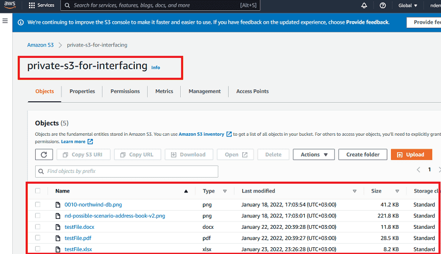Click the refresh objects button
The width and height of the screenshot is (441, 254).
(44, 154)
